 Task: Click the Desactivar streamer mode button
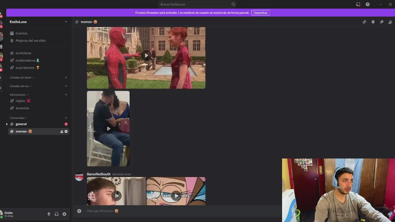tap(260, 13)
